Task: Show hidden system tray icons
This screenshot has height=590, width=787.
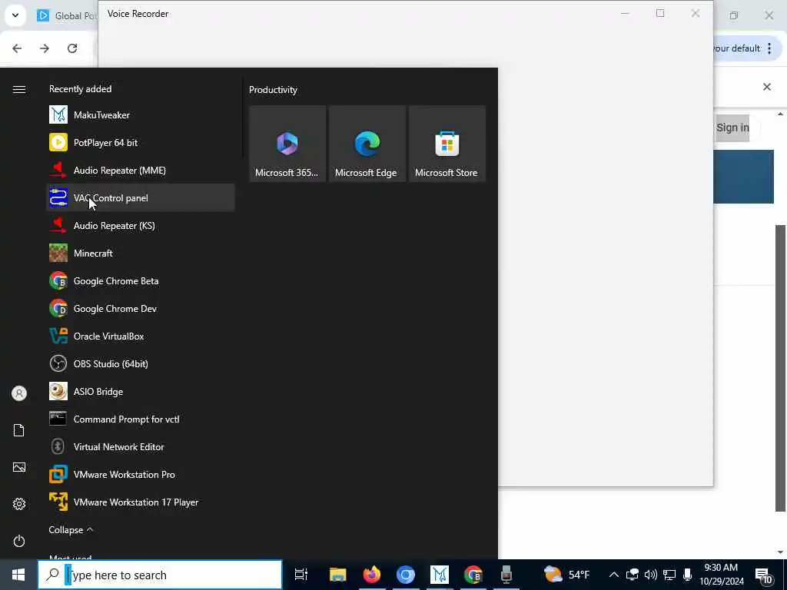Action: tap(613, 575)
